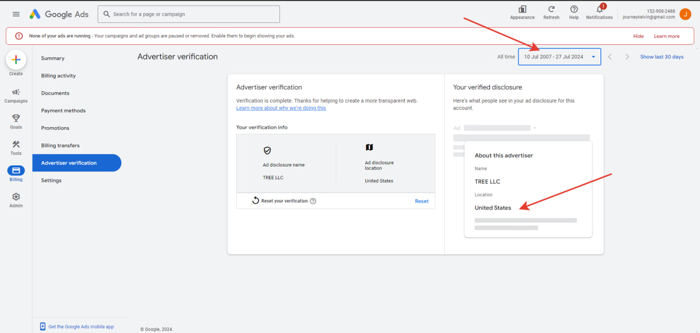This screenshot has width=700, height=333.
Task: Go to next date range arrow
Action: point(627,57)
